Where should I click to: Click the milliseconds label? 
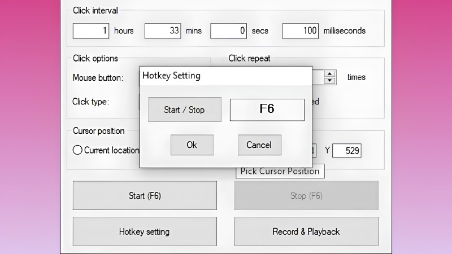pos(345,31)
